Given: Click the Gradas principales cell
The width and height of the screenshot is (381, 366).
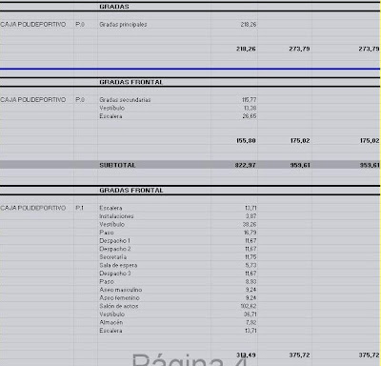Looking at the screenshot, I should (123, 25).
